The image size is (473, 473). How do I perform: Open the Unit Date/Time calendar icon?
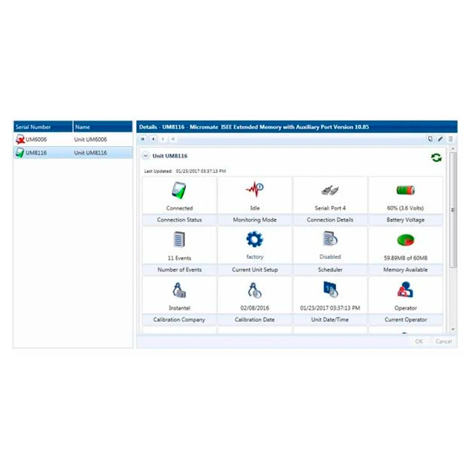[x=330, y=289]
